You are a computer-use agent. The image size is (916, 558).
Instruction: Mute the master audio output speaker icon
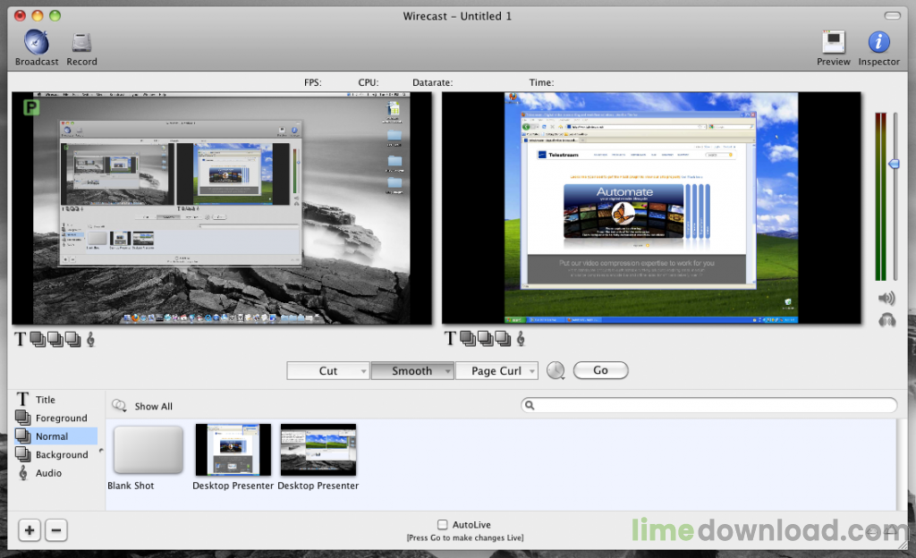point(886,298)
